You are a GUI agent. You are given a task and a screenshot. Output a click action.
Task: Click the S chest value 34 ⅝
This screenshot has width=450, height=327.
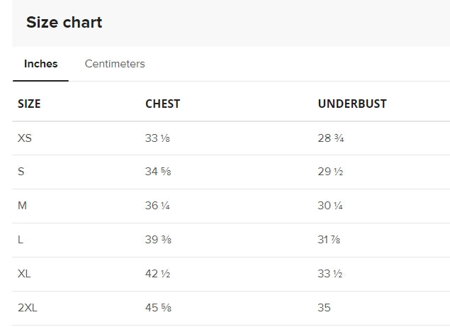pyautogui.click(x=157, y=172)
